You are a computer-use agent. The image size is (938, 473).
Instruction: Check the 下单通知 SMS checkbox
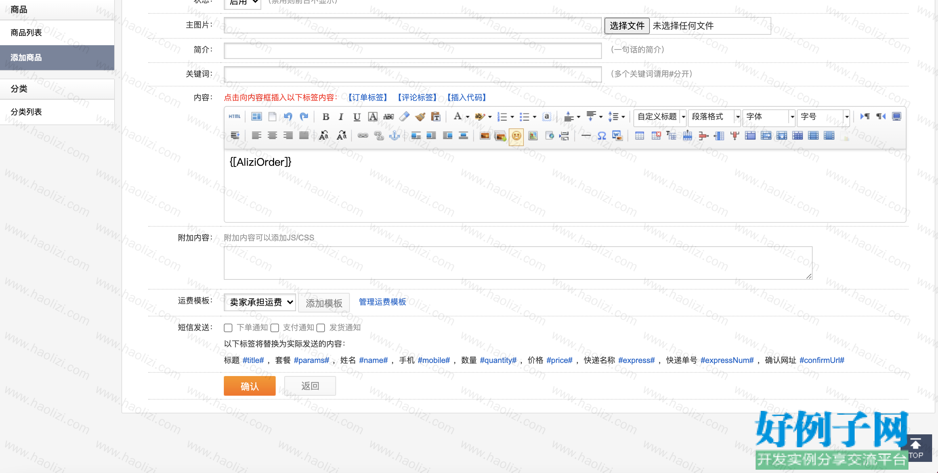[228, 328]
